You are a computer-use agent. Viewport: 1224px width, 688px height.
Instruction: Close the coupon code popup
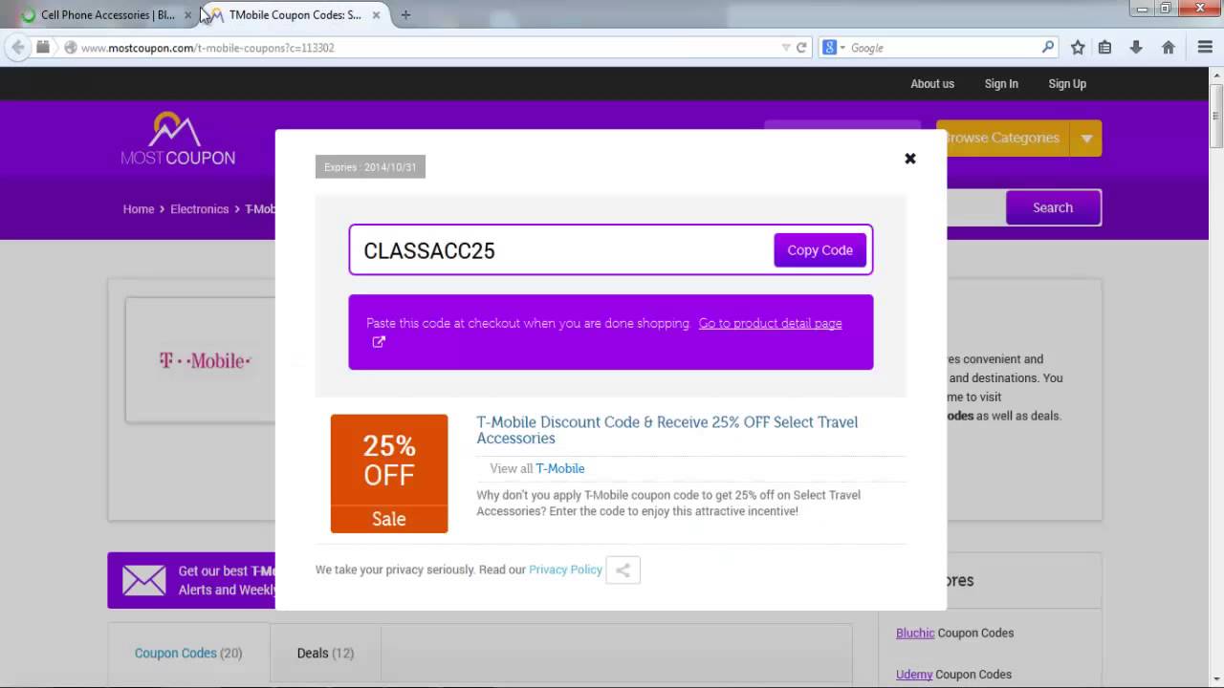click(910, 159)
